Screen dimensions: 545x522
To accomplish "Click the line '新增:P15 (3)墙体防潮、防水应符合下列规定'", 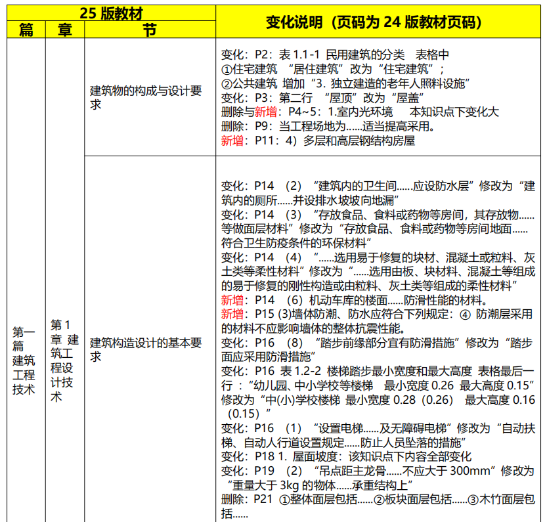I will coord(377,314).
